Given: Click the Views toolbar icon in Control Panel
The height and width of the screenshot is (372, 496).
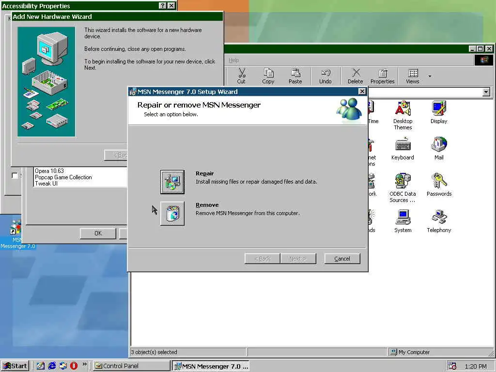Looking at the screenshot, I should click(413, 76).
